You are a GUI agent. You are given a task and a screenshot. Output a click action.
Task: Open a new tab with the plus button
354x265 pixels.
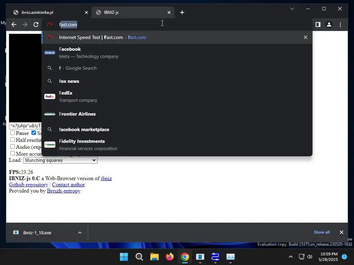coord(182,12)
